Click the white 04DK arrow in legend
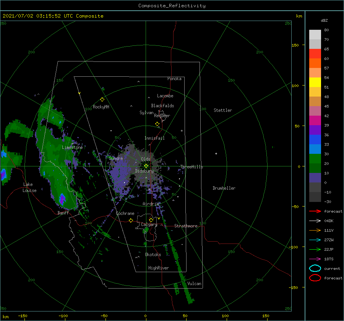 [x=315, y=221]
